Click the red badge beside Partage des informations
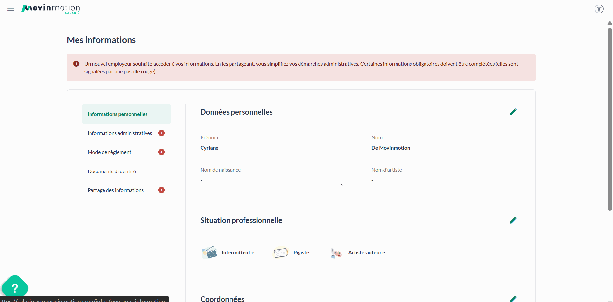613x302 pixels. tap(161, 190)
